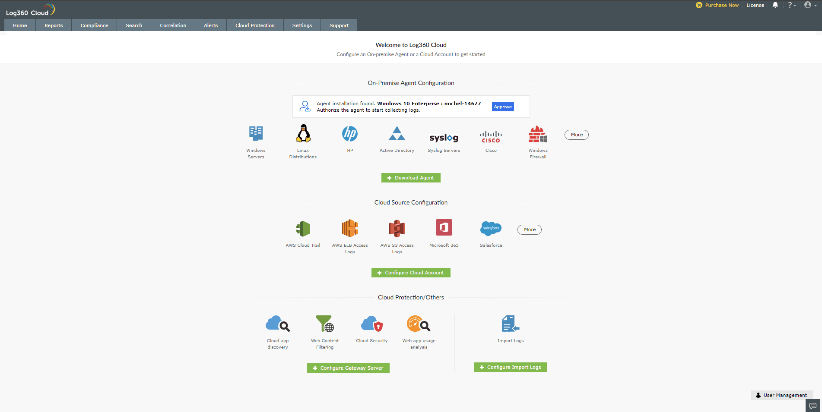
Task: Open the notifications bell icon
Action: [x=775, y=5]
